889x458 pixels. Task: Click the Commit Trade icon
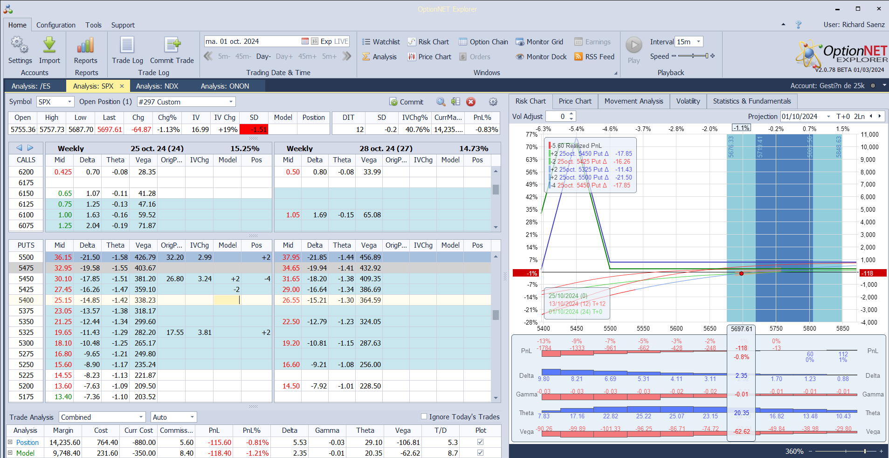point(172,45)
